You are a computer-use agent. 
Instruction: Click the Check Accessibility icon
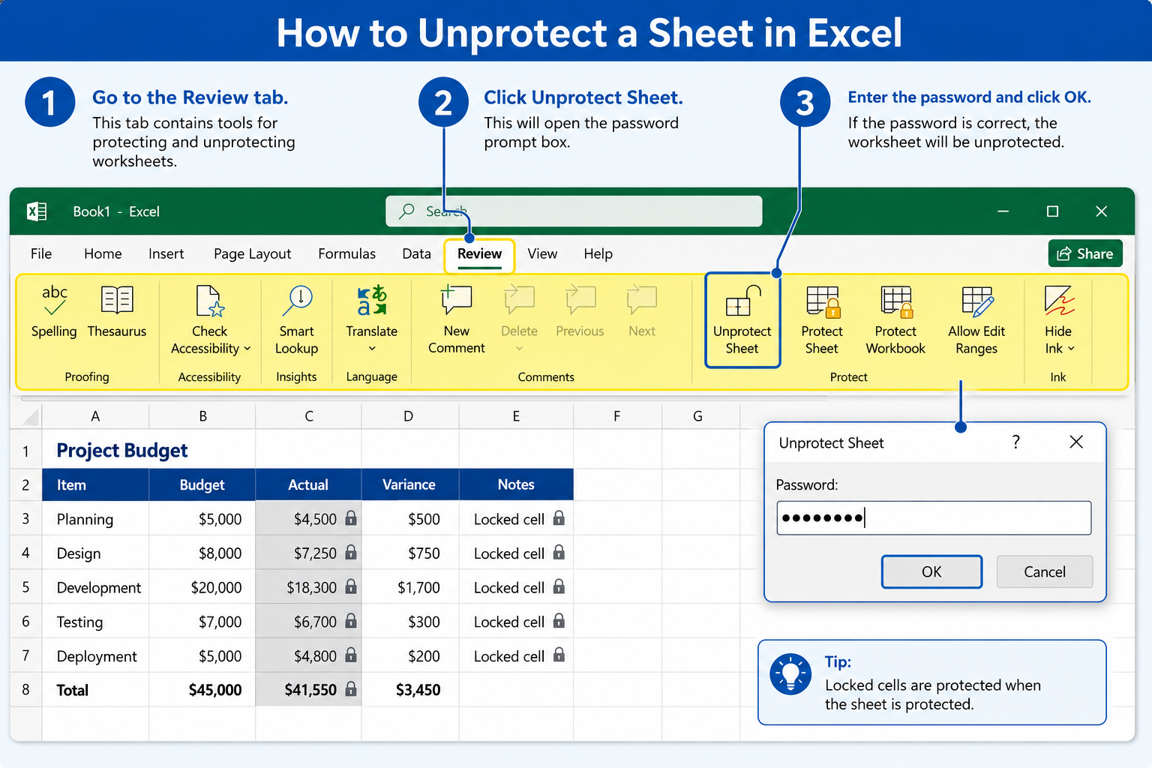(209, 301)
